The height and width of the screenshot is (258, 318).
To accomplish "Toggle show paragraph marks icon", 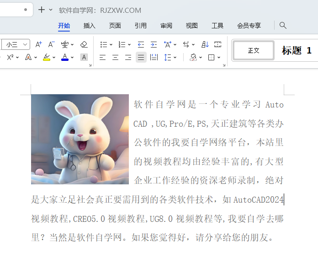I will pyautogui.click(x=217, y=44).
